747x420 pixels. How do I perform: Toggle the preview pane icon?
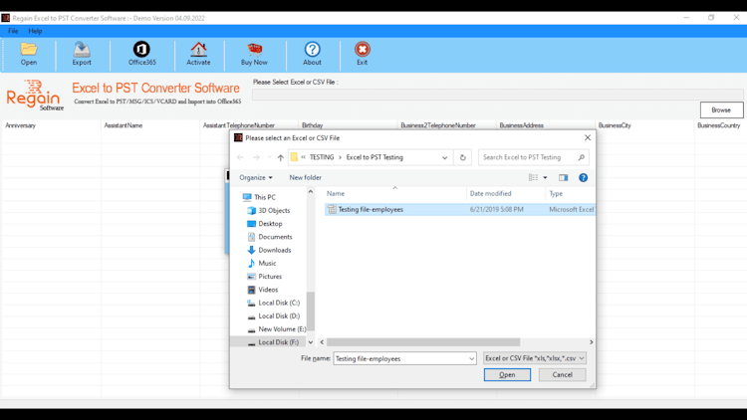tap(563, 177)
